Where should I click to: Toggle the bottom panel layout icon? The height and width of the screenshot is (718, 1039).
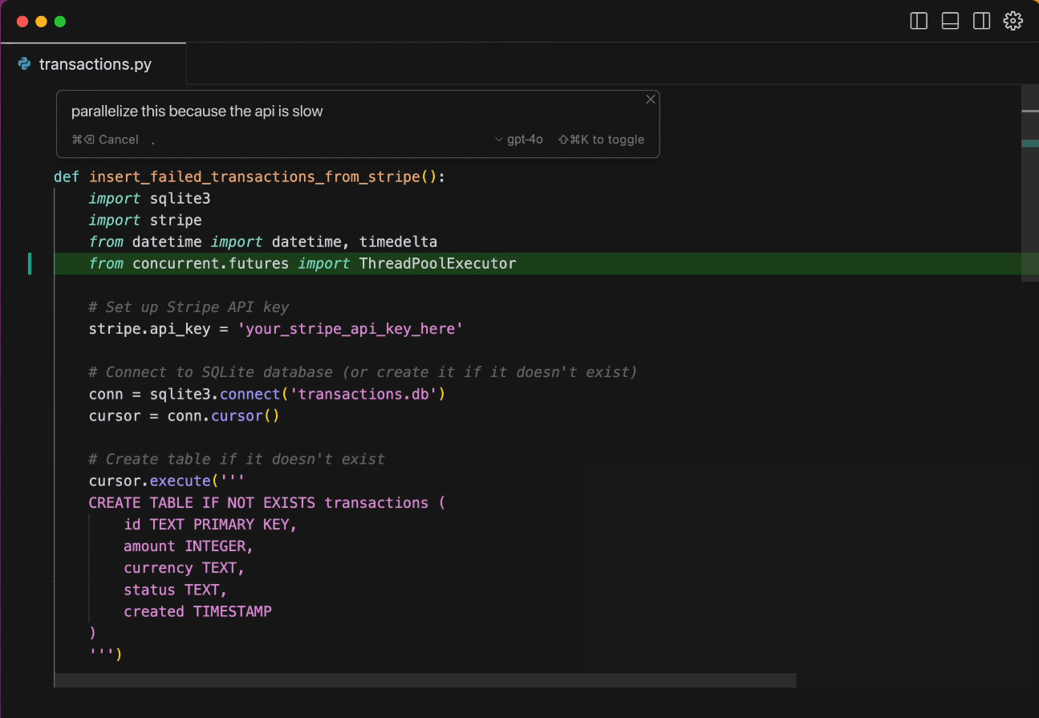(950, 21)
